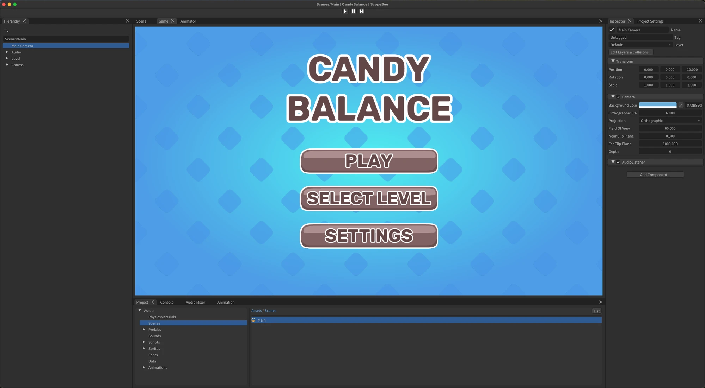This screenshot has width=705, height=388.
Task: Close the Inspector tab using its X
Action: tap(630, 21)
